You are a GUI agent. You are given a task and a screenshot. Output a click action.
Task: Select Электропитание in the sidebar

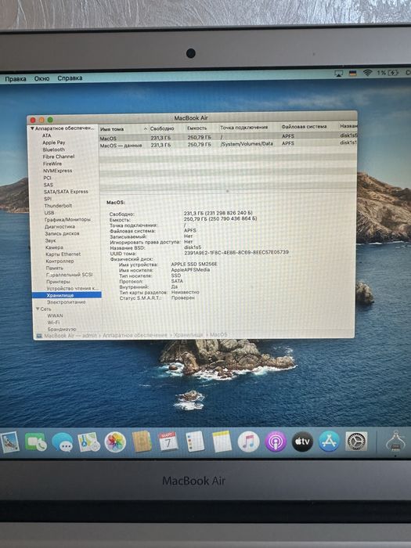click(x=66, y=302)
